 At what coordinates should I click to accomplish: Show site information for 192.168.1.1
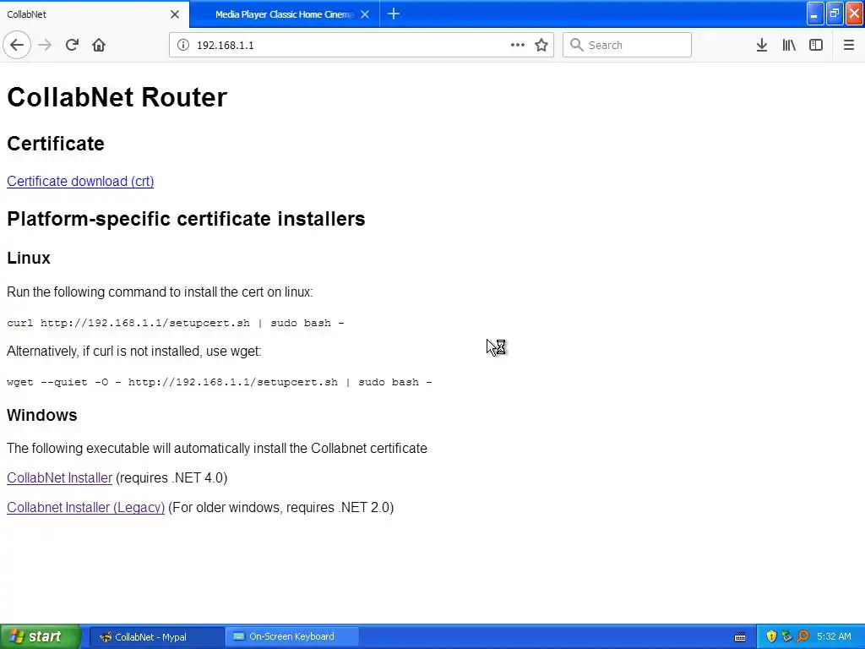[x=183, y=46]
